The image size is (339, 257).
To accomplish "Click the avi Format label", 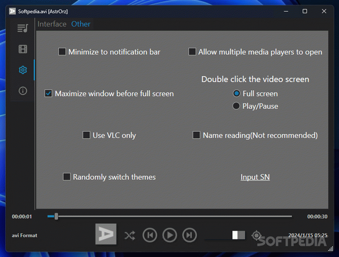I will click(x=24, y=236).
